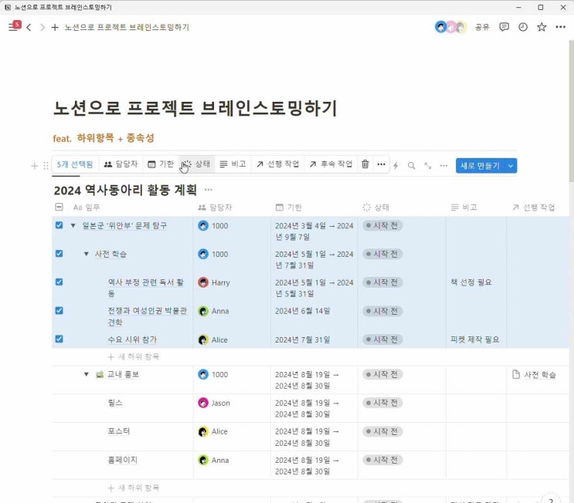Open automations lightning bolt icon

coord(396,166)
